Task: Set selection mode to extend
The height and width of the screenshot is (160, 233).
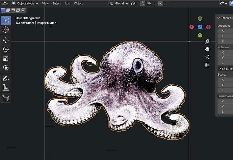Action: pyautogui.click(x=8, y=10)
